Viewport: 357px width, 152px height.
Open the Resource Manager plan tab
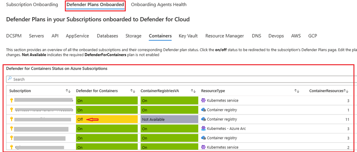224,36
